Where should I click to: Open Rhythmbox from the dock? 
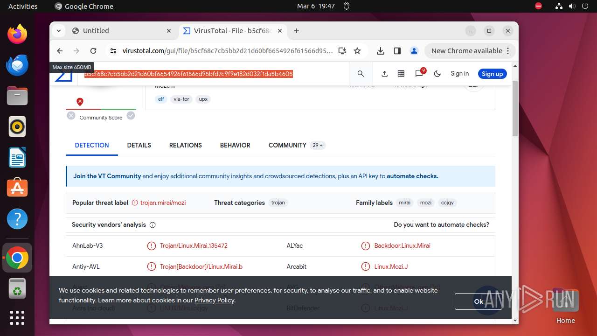[17, 126]
